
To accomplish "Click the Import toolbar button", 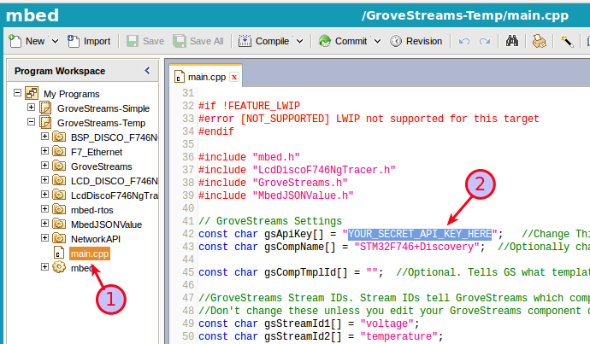I will click(89, 41).
